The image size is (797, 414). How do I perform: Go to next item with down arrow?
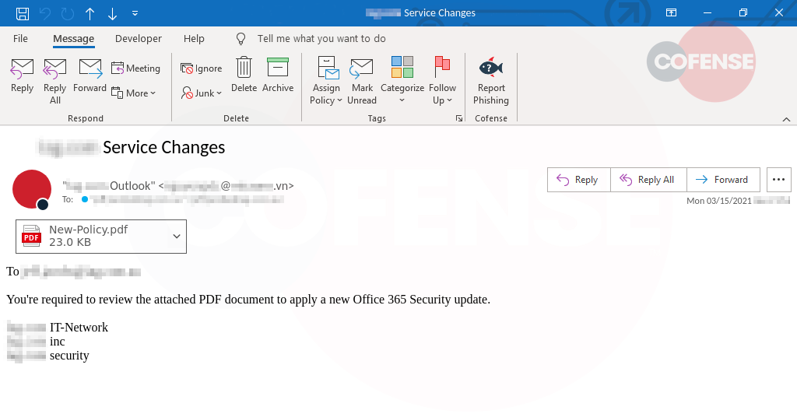tap(112, 13)
